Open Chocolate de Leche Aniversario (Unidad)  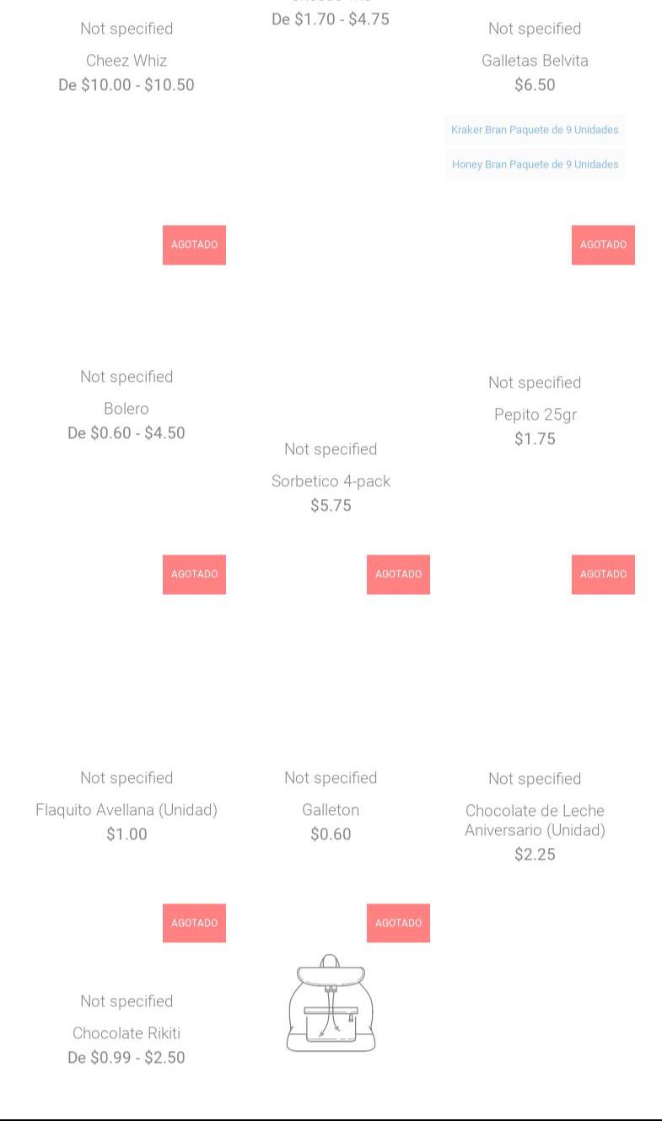[535, 820]
